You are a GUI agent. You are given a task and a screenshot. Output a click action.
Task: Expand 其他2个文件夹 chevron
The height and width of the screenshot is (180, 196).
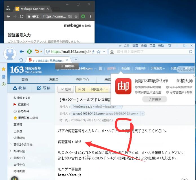tap(11, 144)
